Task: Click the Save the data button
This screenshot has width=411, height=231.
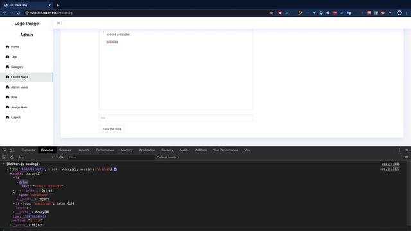Action: point(112,129)
